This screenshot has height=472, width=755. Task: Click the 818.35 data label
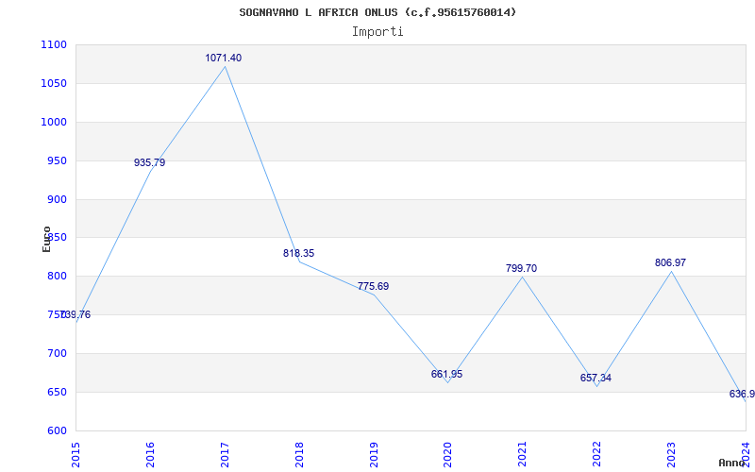pos(298,253)
